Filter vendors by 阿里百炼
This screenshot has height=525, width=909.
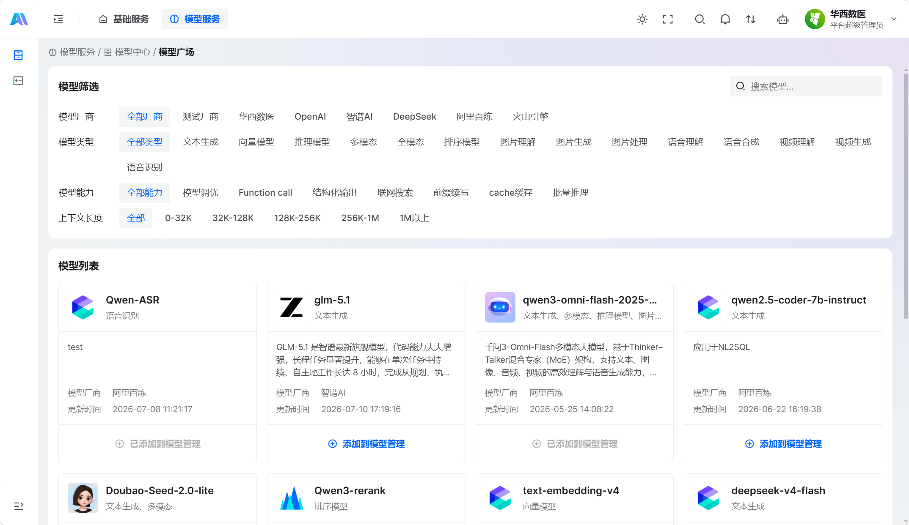tap(474, 117)
